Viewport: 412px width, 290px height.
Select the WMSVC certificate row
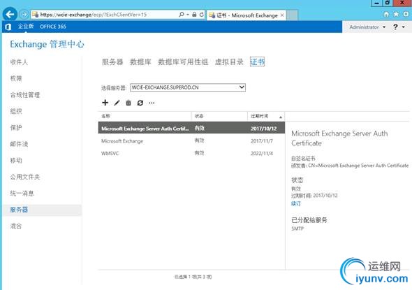(x=191, y=153)
